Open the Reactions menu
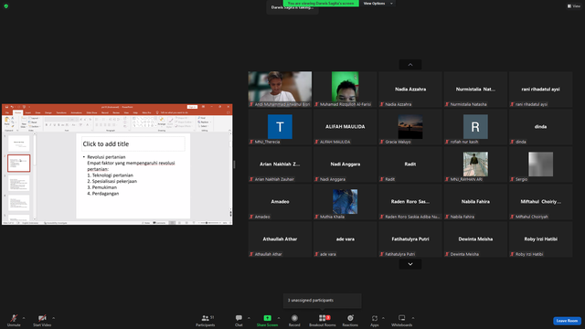This screenshot has width=585, height=329. point(350,320)
